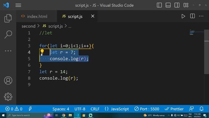Split the editor to the right
209x118 pixels.
pyautogui.click(x=192, y=16)
